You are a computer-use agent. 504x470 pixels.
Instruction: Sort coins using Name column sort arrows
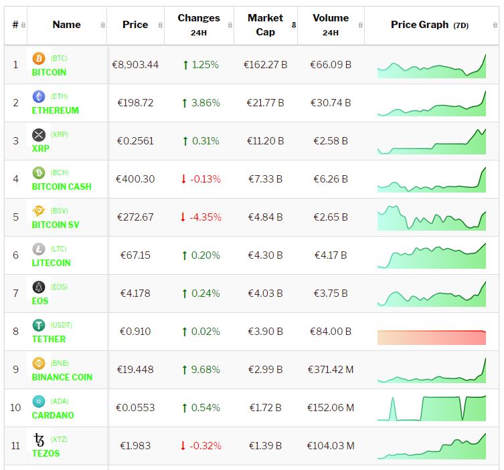pos(102,25)
